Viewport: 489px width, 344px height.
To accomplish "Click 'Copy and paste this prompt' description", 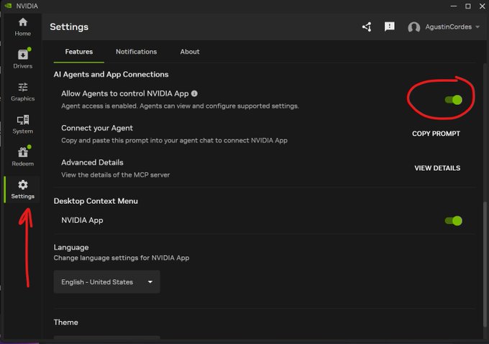I will pos(174,141).
